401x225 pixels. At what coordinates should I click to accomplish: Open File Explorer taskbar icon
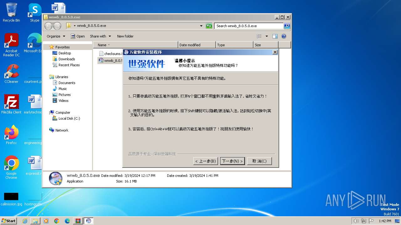coord(35,221)
